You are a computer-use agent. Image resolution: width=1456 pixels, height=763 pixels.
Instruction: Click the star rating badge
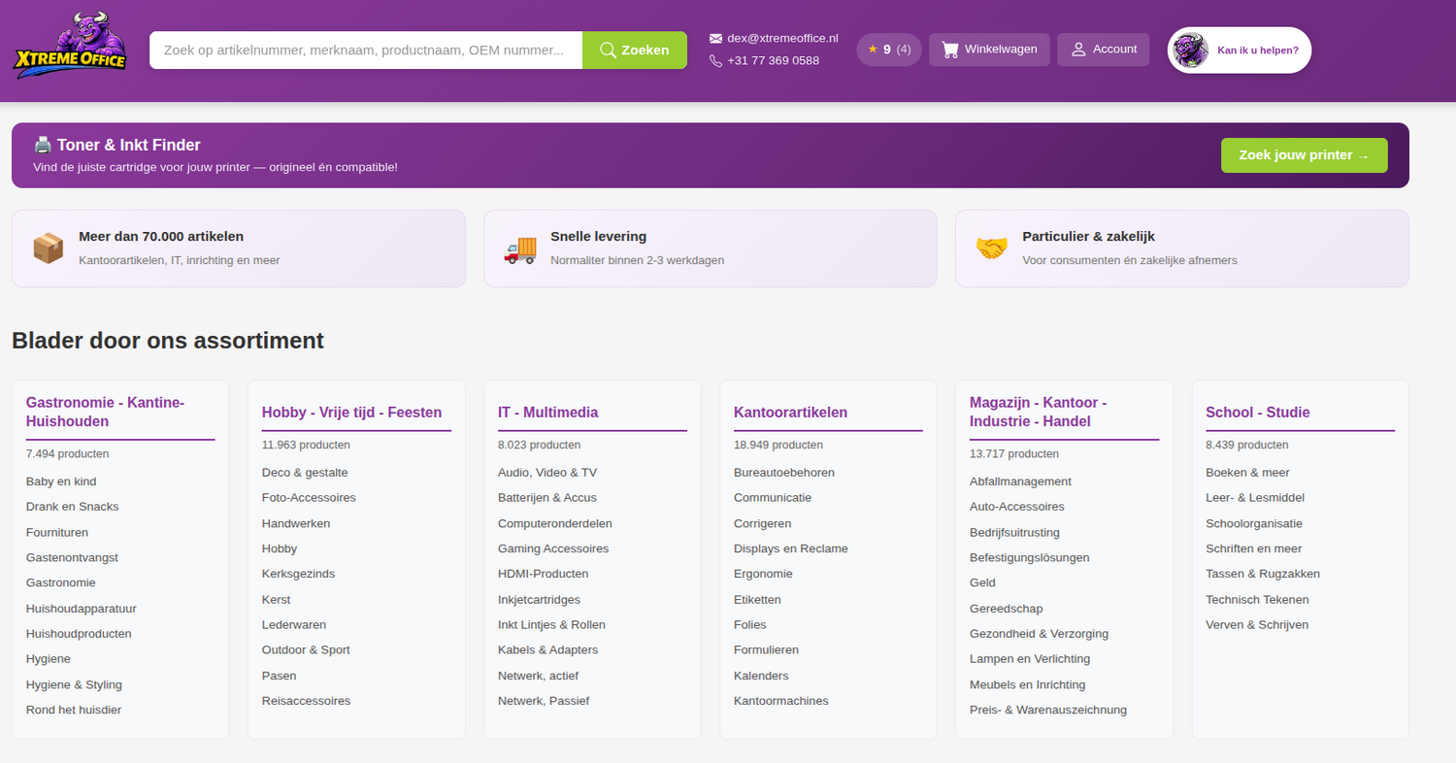[x=888, y=50]
